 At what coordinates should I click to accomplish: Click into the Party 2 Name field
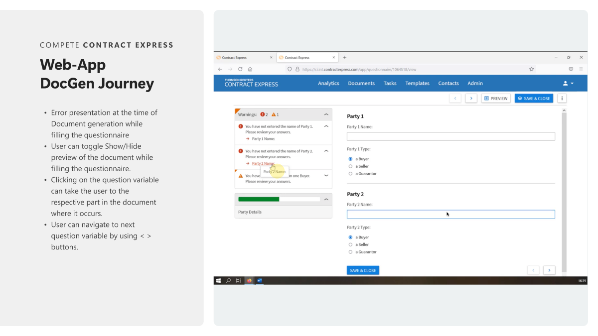[450, 215]
